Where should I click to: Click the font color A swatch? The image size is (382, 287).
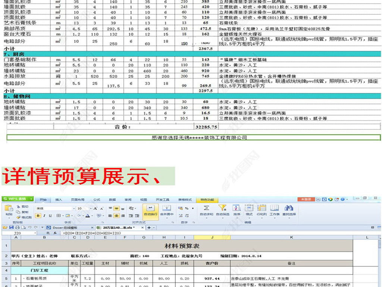pos(87,216)
